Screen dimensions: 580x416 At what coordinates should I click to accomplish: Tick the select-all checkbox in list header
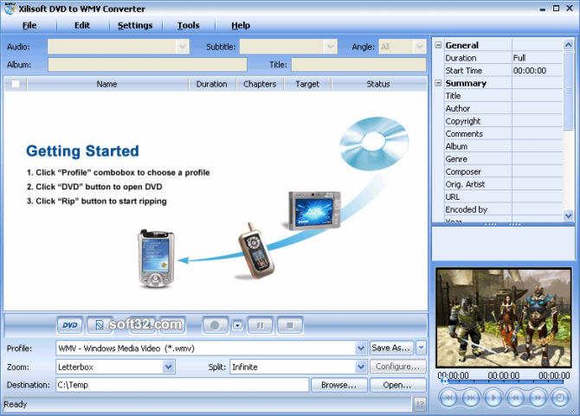coord(16,84)
